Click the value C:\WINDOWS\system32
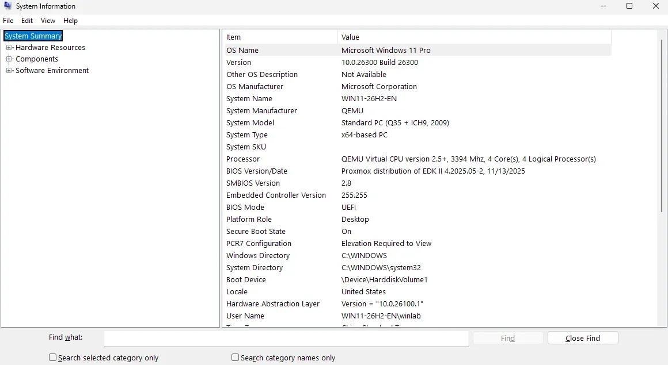The width and height of the screenshot is (668, 365). tap(381, 268)
